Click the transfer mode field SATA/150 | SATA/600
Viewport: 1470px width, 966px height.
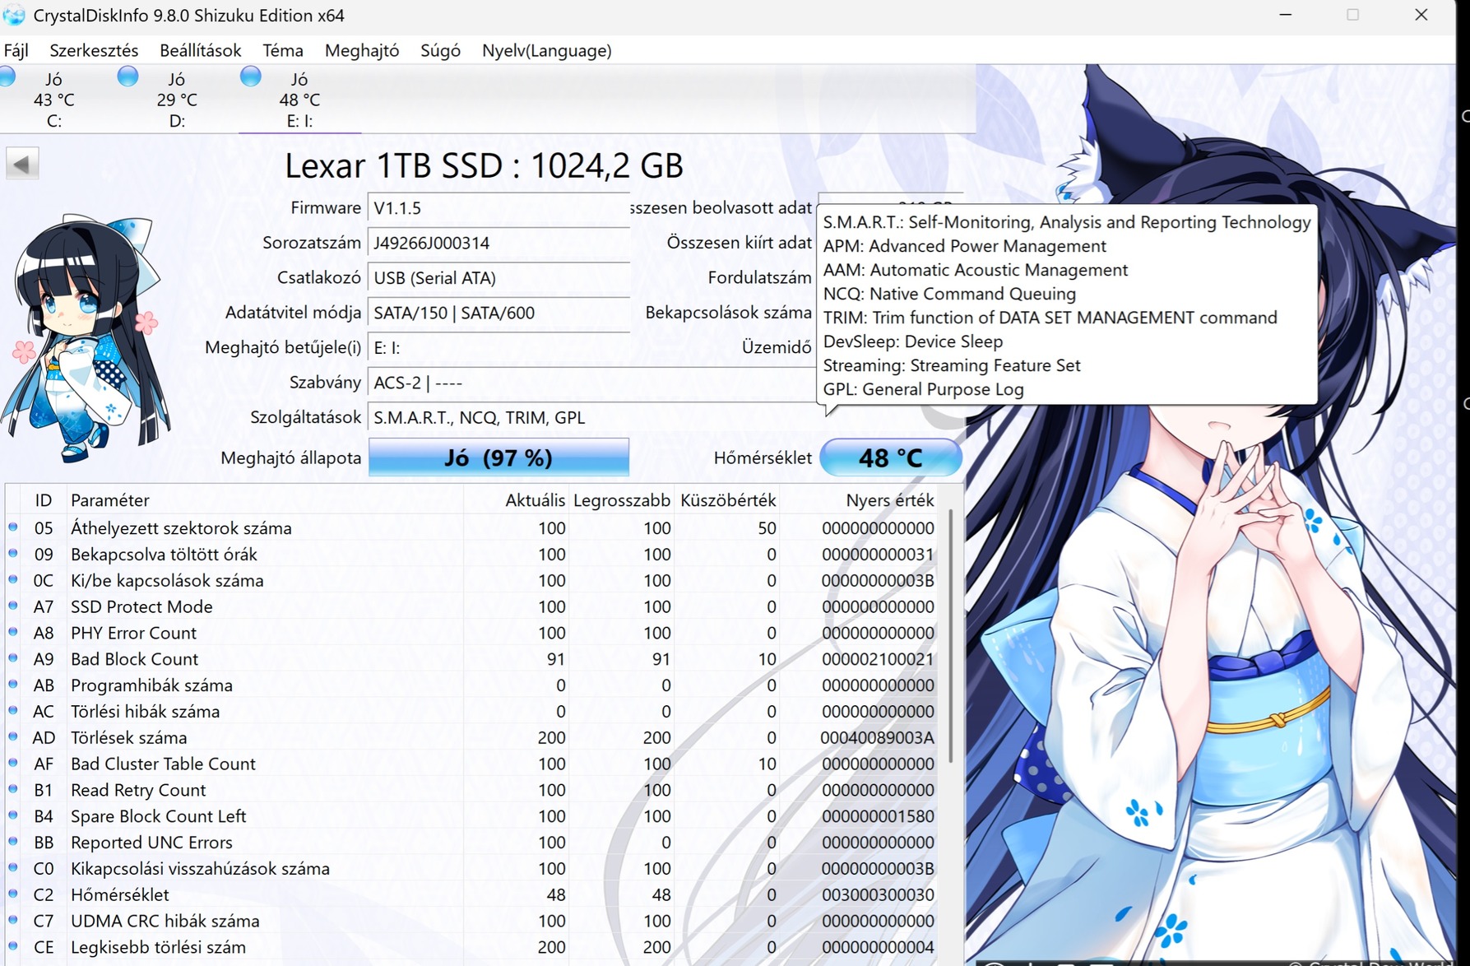[499, 313]
